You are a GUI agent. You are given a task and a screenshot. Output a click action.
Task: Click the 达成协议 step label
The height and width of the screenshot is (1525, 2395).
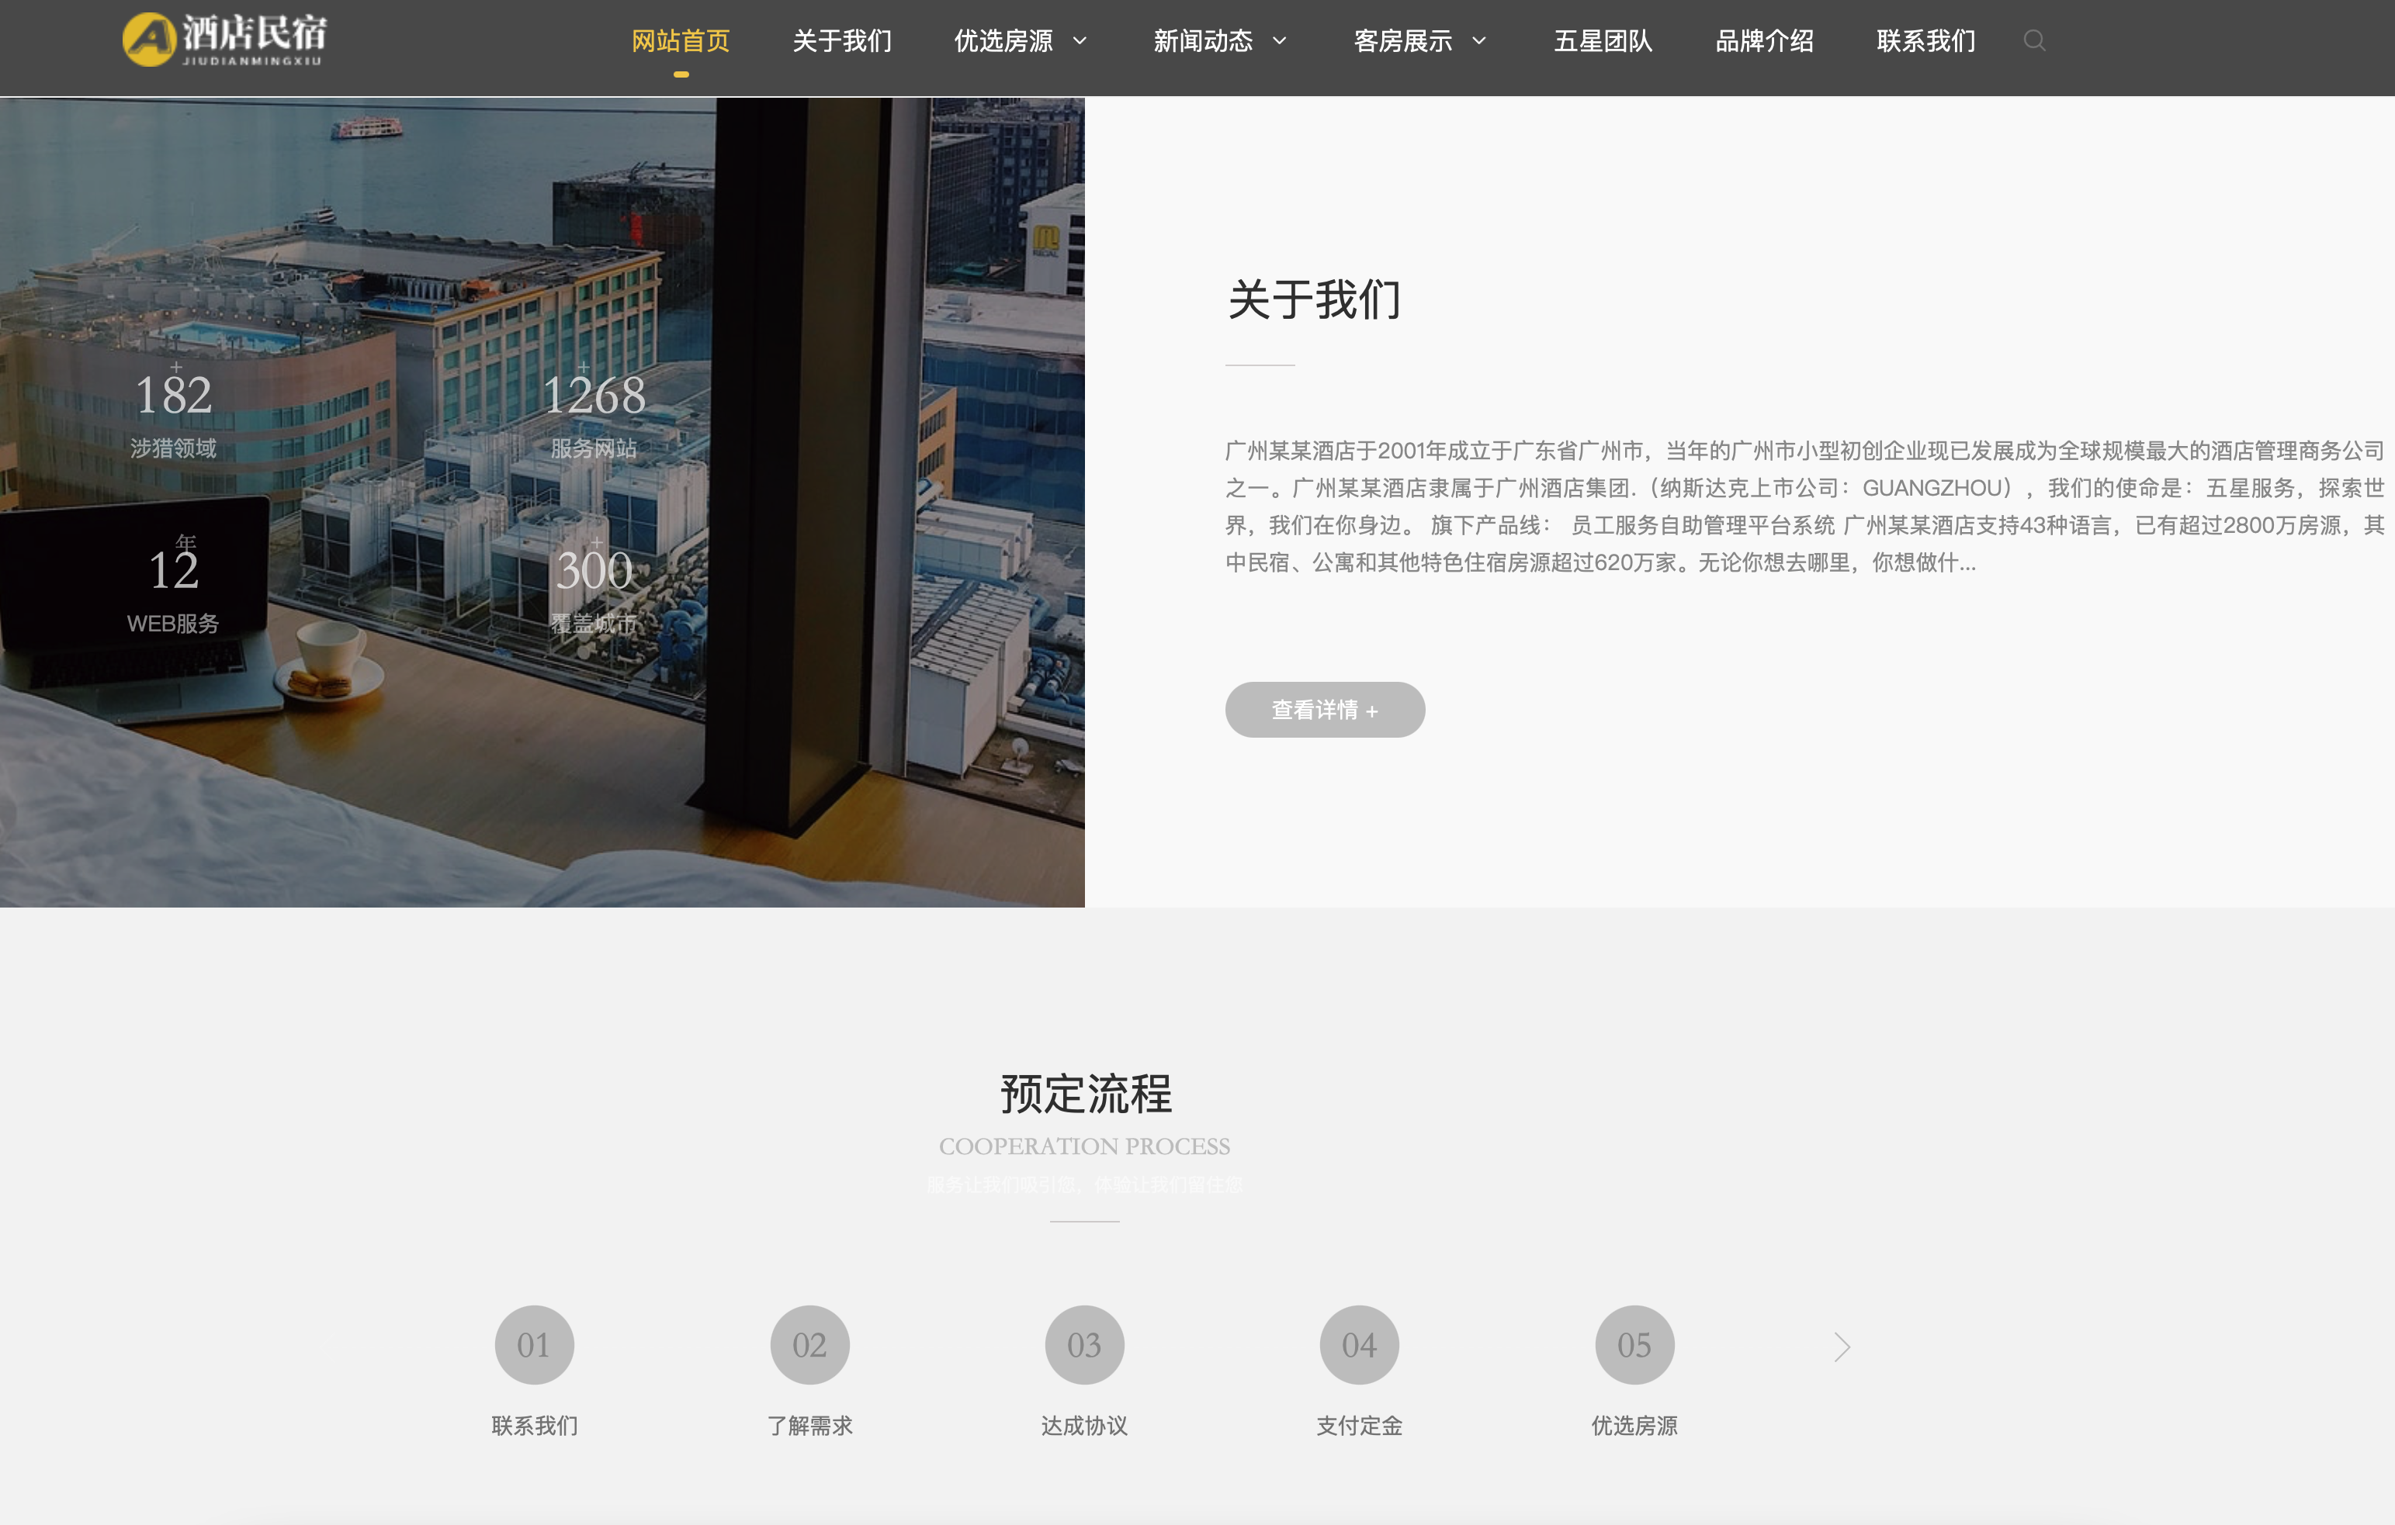click(1084, 1425)
